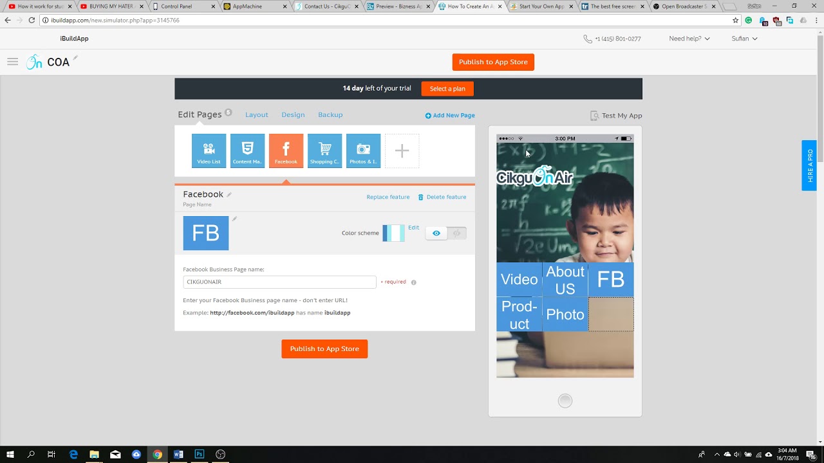Tap the Video tile in phone preview
Image resolution: width=824 pixels, height=463 pixels.
519,280
